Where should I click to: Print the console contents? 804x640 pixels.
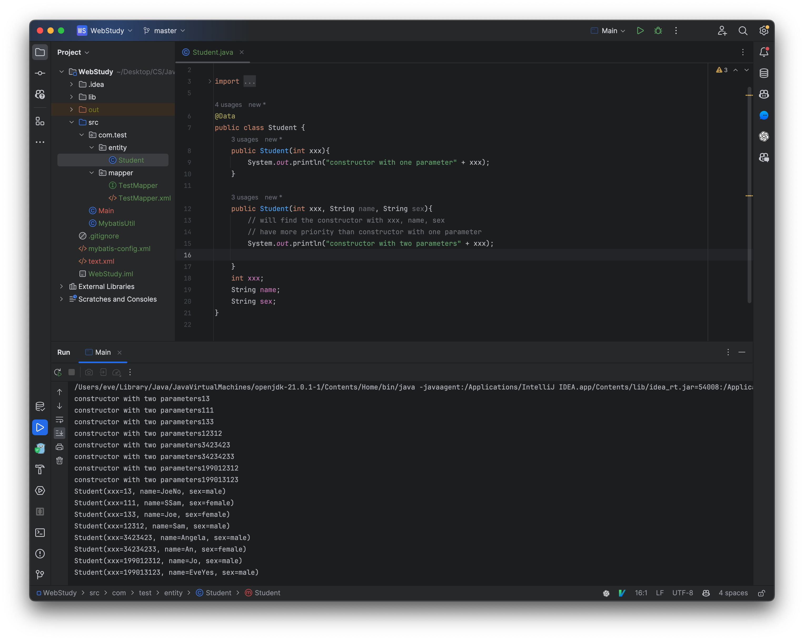coord(59,447)
